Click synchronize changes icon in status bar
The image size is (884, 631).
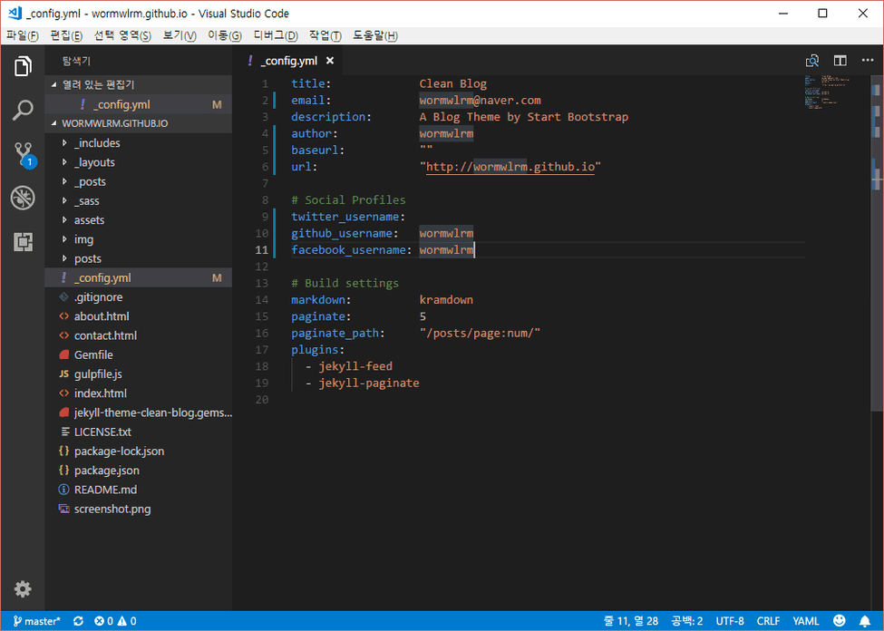[x=78, y=621]
